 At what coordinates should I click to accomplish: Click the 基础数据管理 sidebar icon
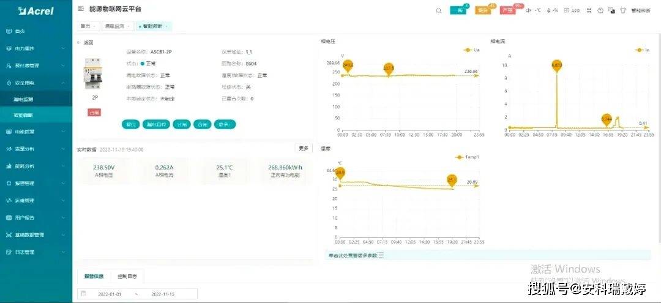(x=9, y=234)
